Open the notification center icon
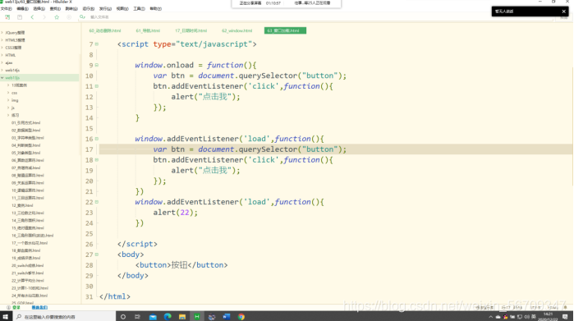The width and height of the screenshot is (574, 321). click(565, 317)
